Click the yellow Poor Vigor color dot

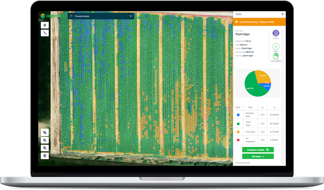click(238, 132)
